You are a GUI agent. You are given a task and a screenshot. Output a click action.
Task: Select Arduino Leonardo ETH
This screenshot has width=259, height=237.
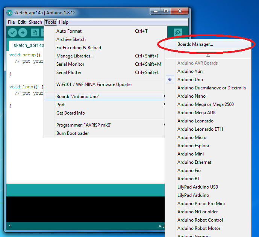pos(208,129)
